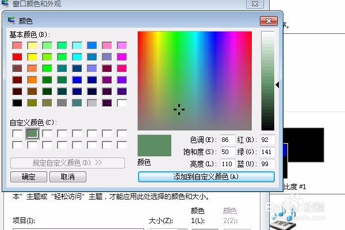The image size is (345, 230).
Task: Click the 大小(Z): label in background window
Action: click(x=160, y=220)
